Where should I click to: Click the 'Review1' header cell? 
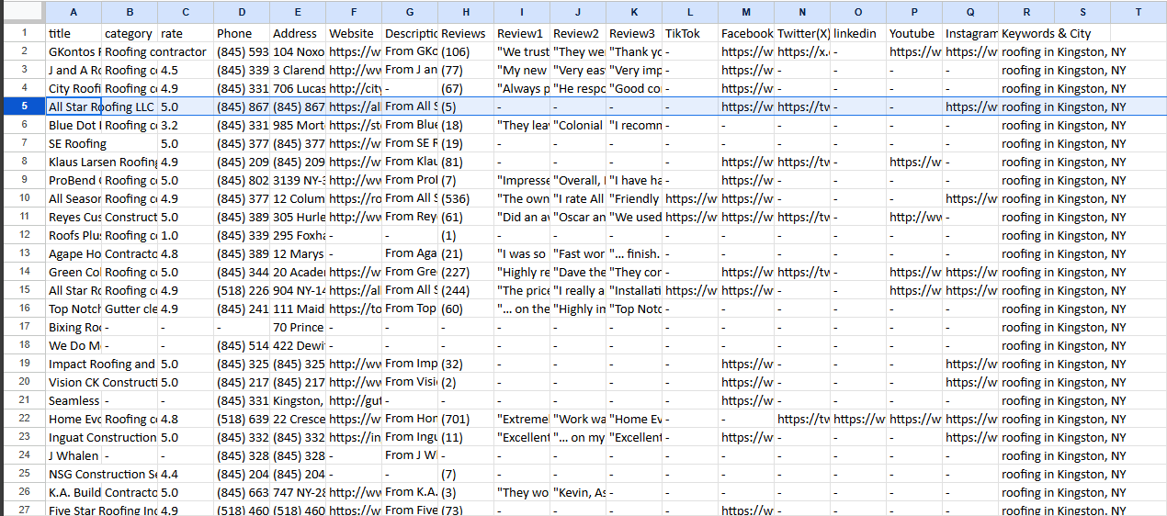coord(522,33)
